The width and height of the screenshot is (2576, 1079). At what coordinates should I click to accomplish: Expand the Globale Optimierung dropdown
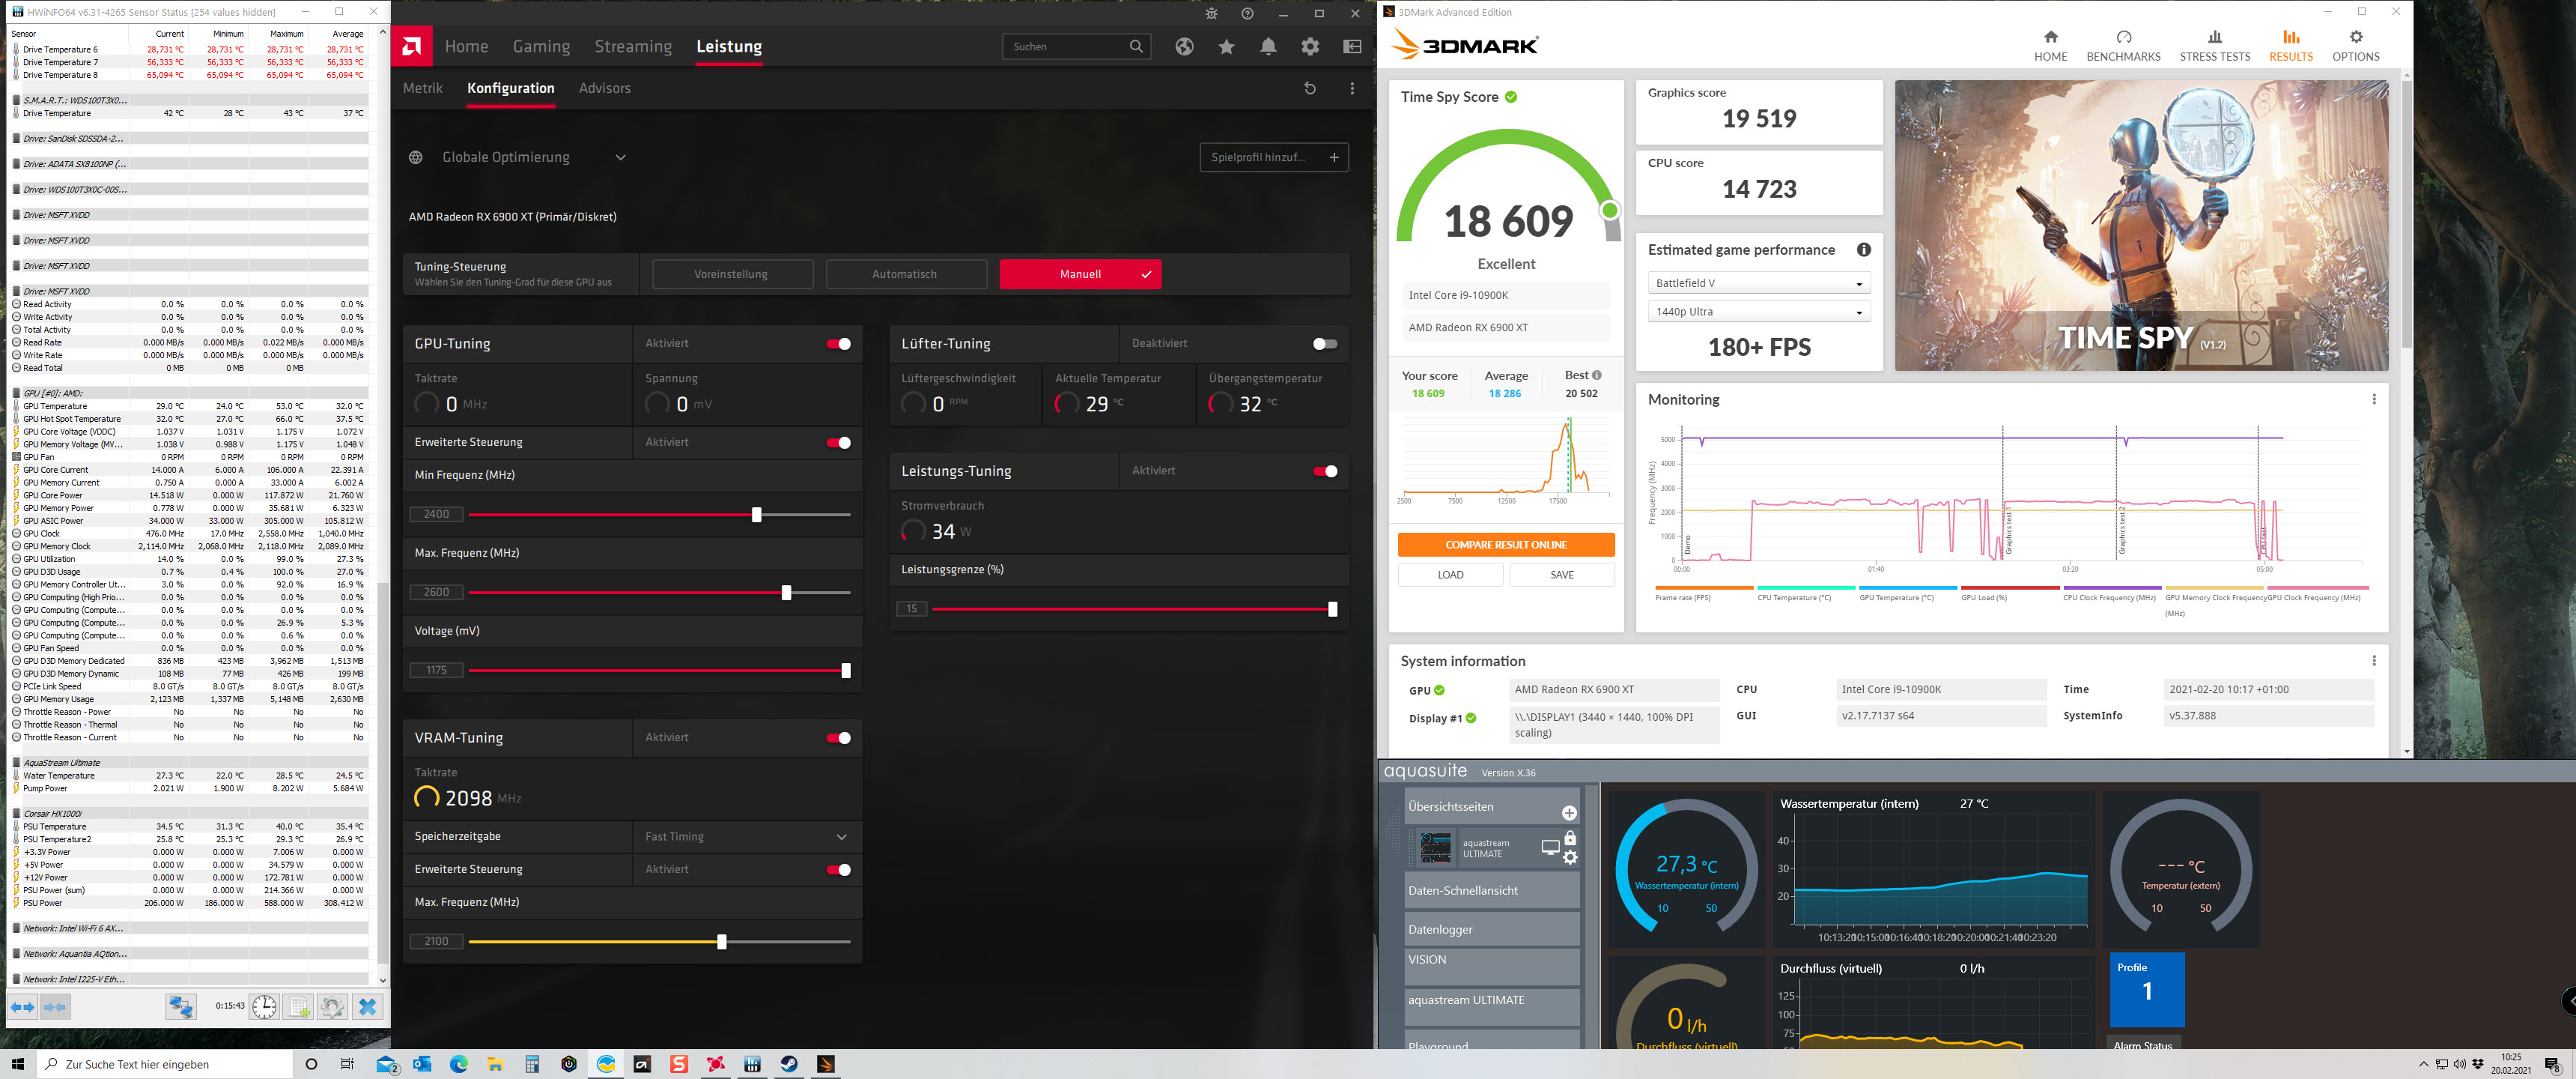[x=620, y=157]
